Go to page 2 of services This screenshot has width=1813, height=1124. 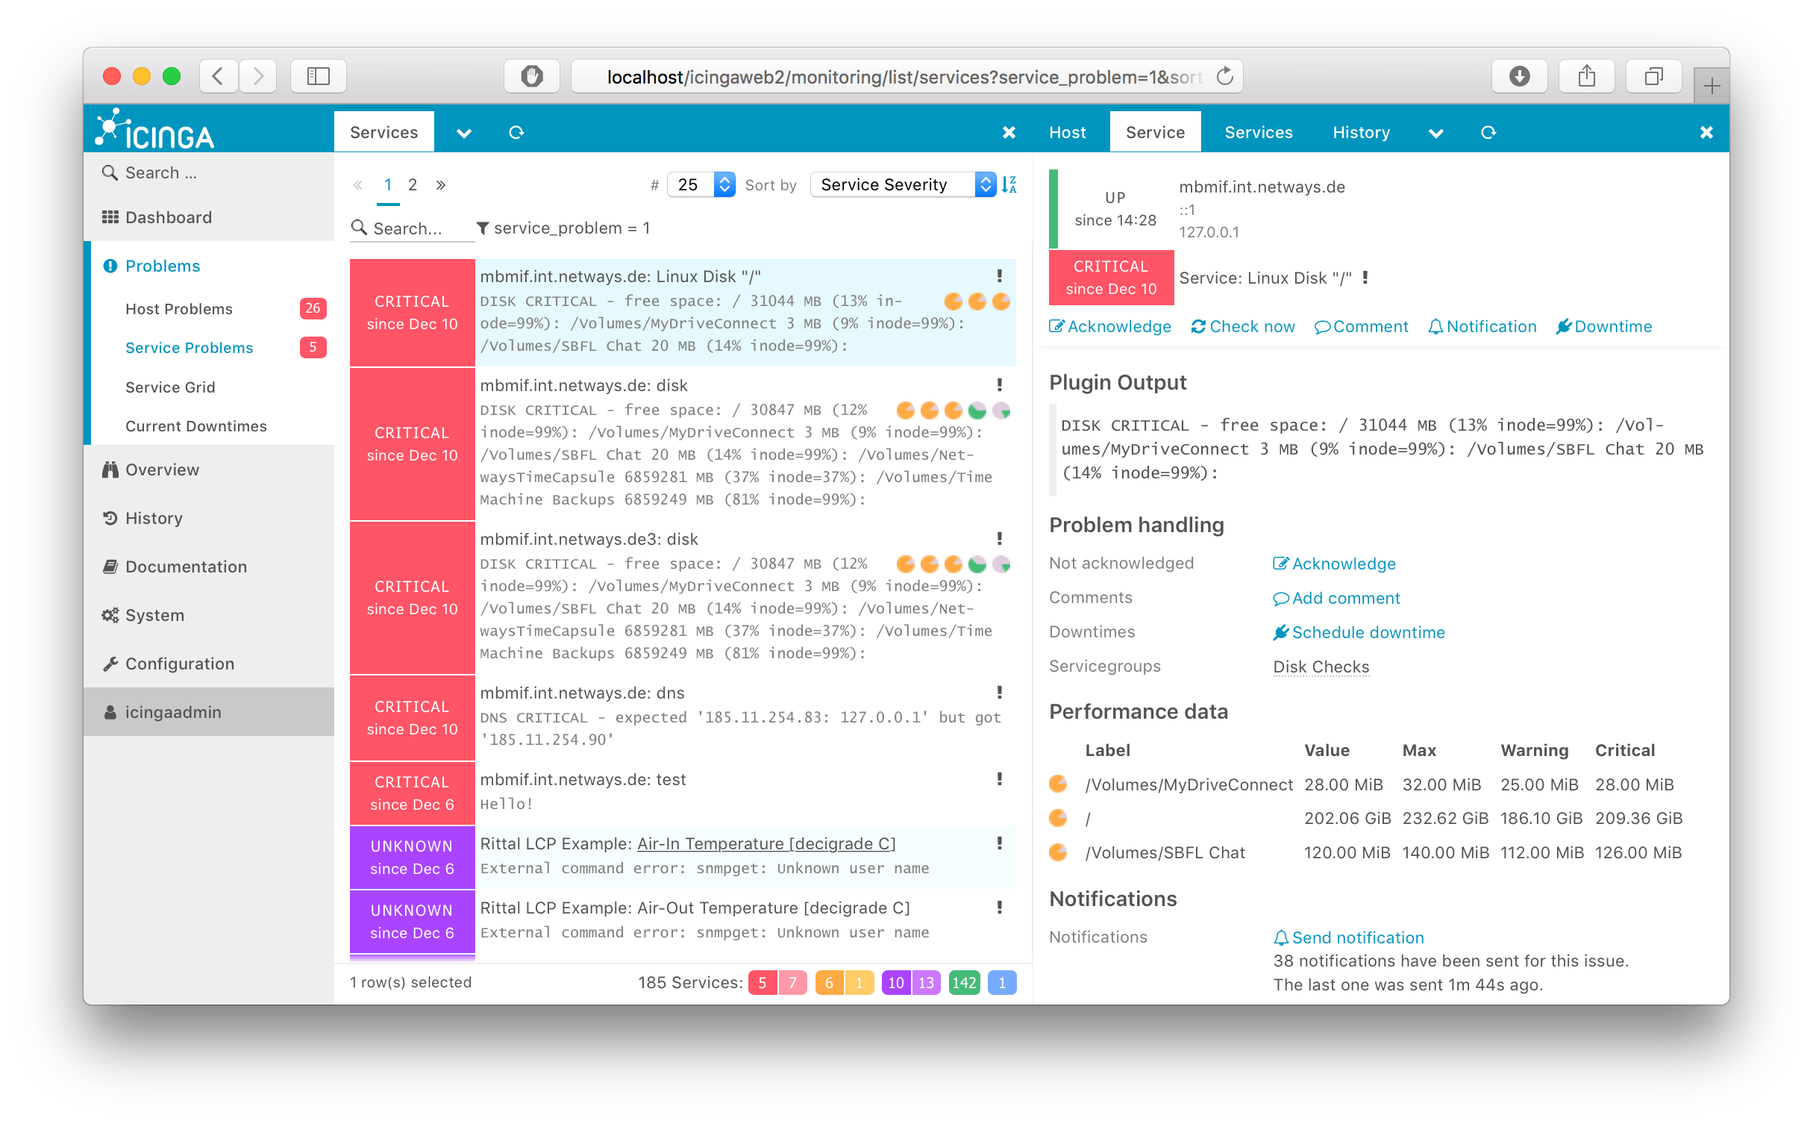[412, 184]
